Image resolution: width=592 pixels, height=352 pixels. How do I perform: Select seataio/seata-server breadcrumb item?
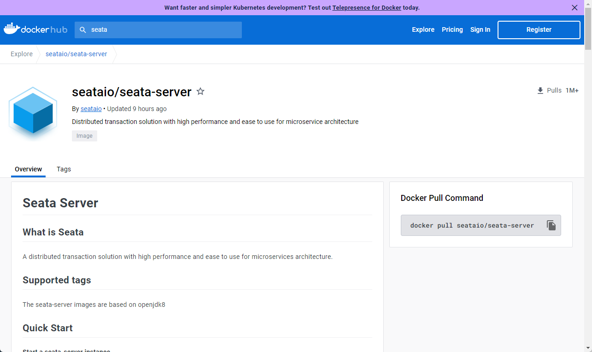[x=76, y=54]
